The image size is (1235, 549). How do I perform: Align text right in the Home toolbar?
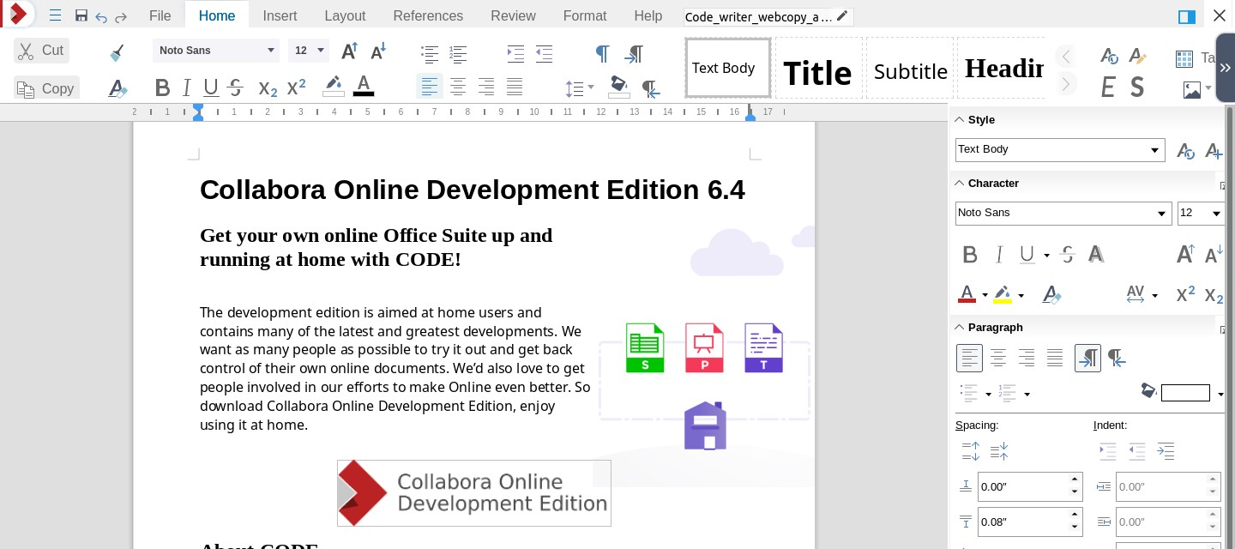[x=486, y=87]
